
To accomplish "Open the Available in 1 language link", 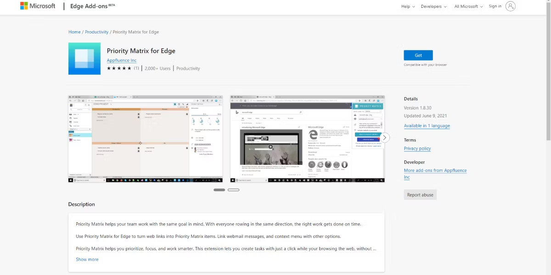I will (x=427, y=126).
